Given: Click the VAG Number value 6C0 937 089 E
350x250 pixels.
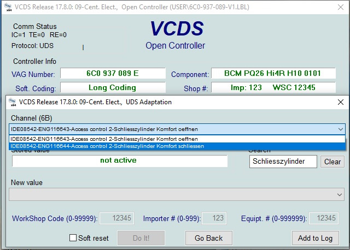Looking at the screenshot, I should (113, 73).
